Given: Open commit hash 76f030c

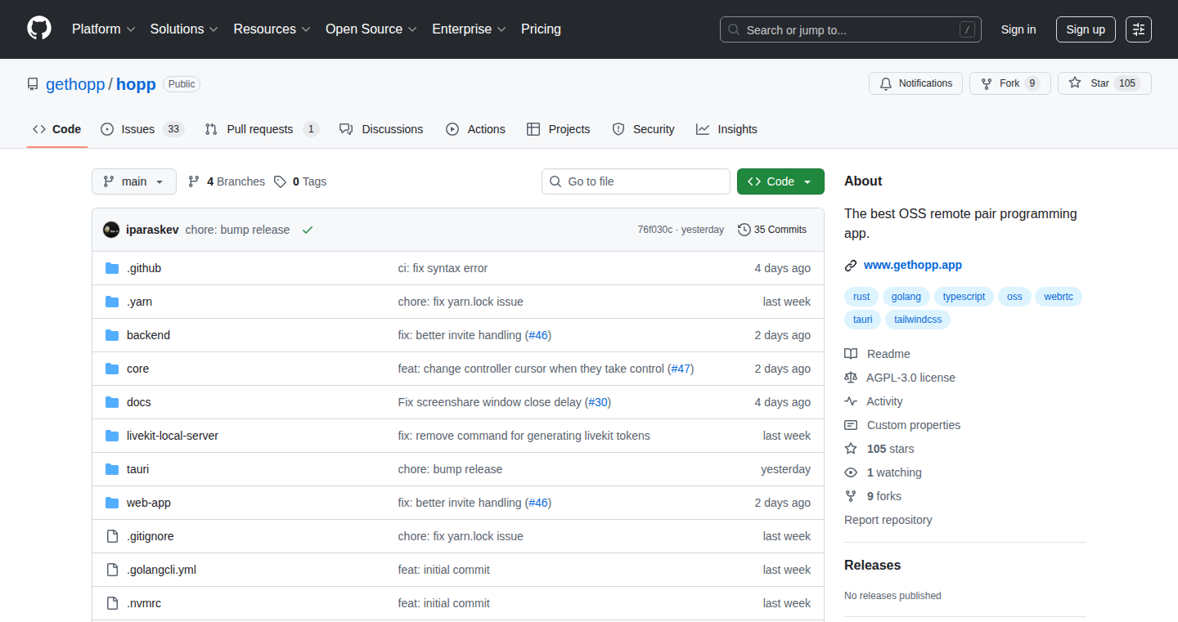Looking at the screenshot, I should click(654, 230).
